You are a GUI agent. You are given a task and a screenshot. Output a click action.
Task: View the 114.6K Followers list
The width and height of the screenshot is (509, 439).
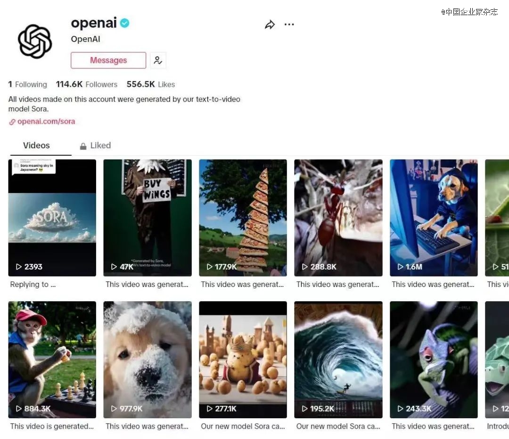coord(87,84)
